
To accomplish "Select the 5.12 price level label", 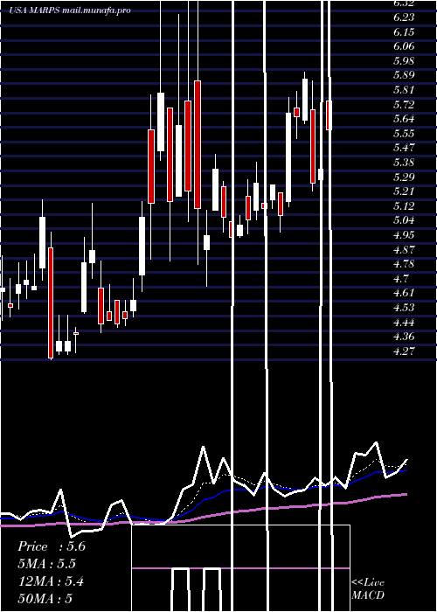I will (404, 206).
